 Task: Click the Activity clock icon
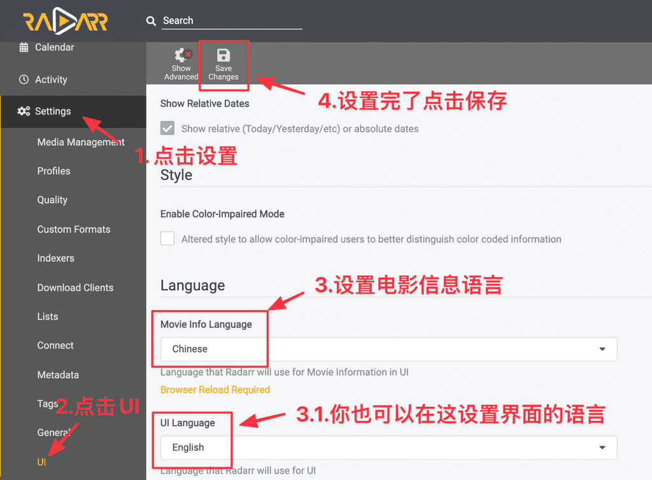[24, 80]
